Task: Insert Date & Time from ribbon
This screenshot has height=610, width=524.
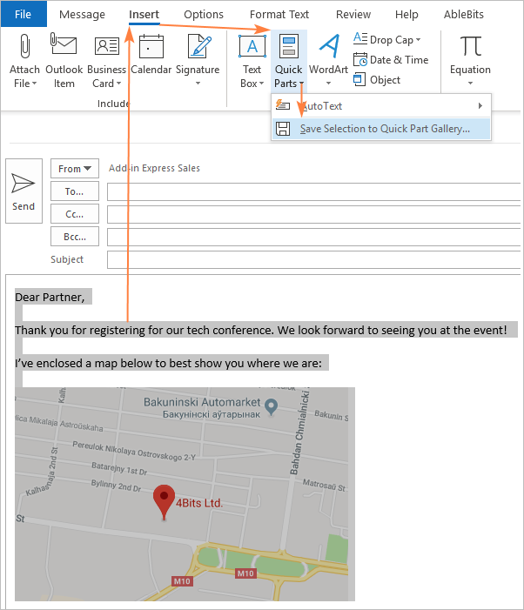Action: click(392, 60)
